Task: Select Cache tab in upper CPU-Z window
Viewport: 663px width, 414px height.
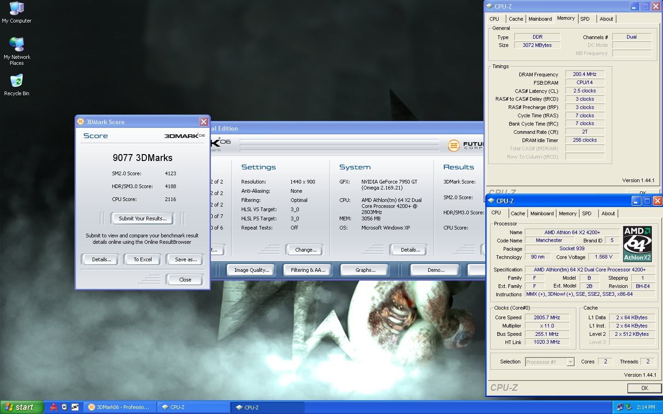Action: (516, 19)
